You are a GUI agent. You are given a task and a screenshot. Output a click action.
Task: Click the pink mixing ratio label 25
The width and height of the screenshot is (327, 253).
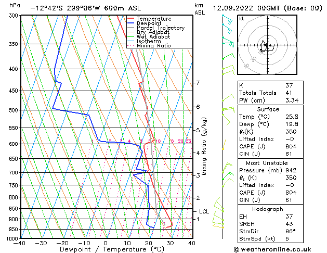(x=189, y=141)
